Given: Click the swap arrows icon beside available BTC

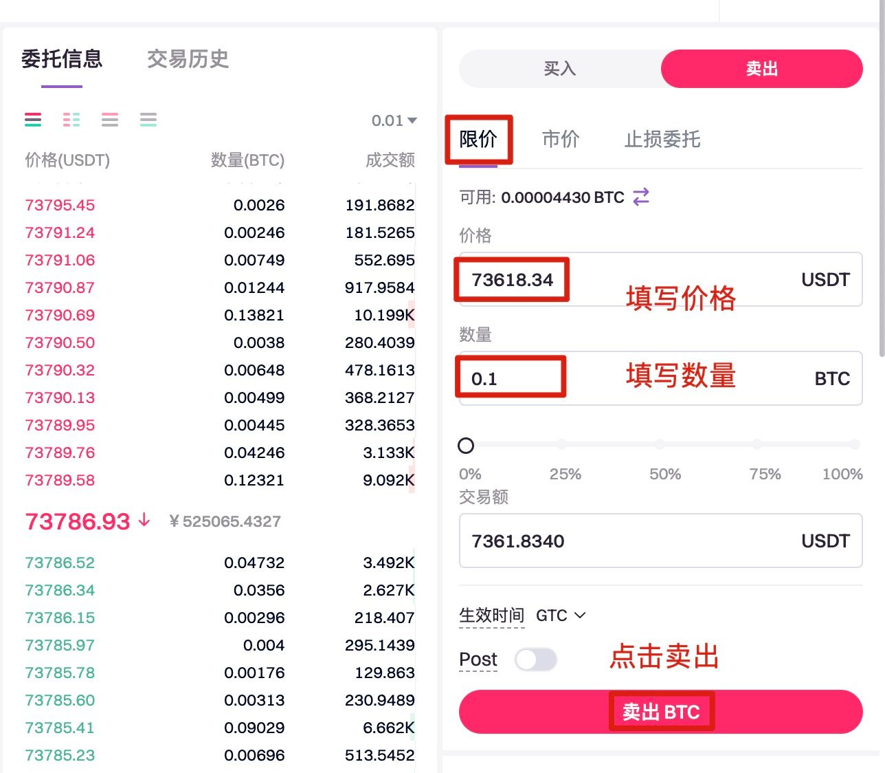Looking at the screenshot, I should click(x=641, y=197).
